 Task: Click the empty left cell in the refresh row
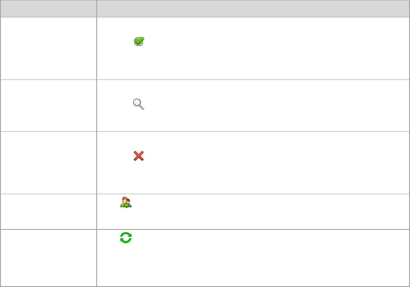[48, 258]
